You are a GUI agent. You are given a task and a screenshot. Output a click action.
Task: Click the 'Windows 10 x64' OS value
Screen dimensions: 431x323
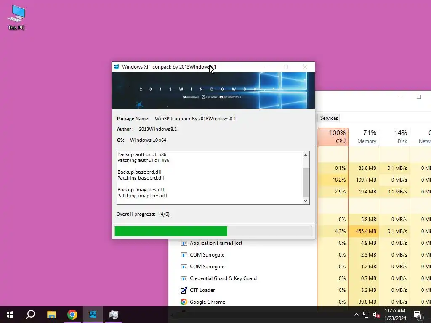tap(148, 140)
